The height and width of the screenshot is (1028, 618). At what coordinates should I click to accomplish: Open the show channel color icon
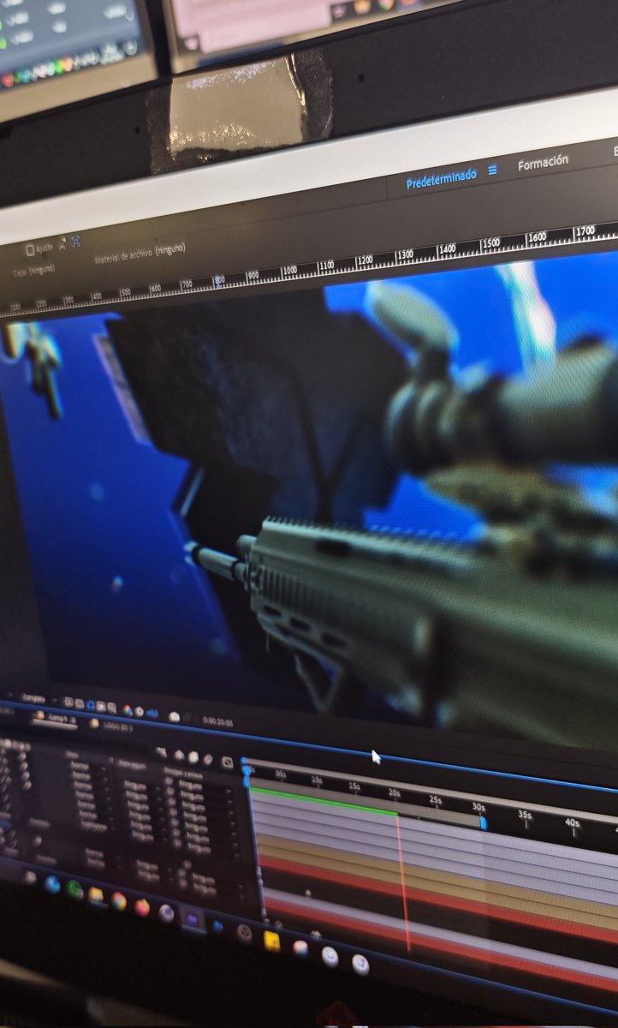(128, 710)
